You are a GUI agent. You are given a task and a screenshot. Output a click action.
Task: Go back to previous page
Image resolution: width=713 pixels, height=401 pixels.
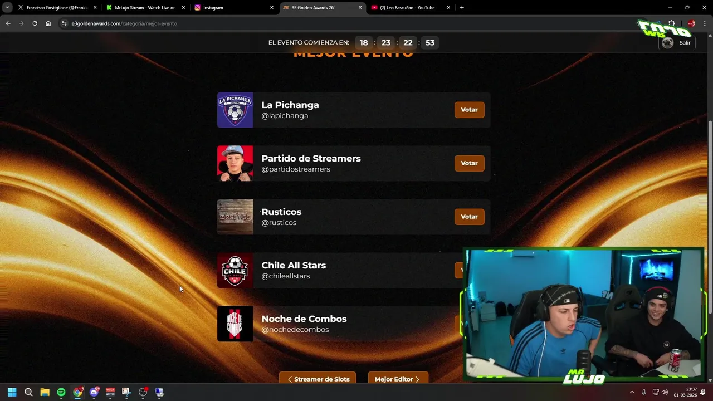point(8,23)
